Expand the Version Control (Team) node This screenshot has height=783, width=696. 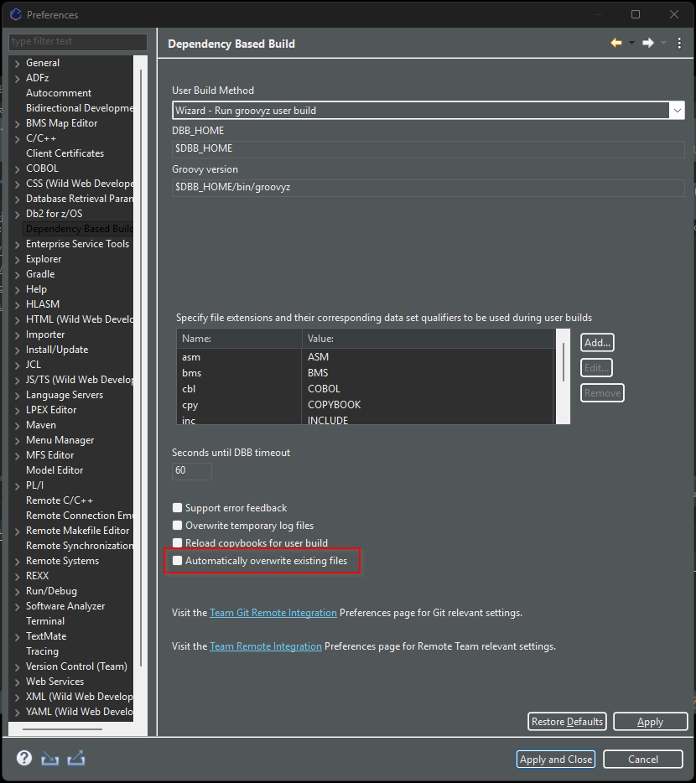18,666
